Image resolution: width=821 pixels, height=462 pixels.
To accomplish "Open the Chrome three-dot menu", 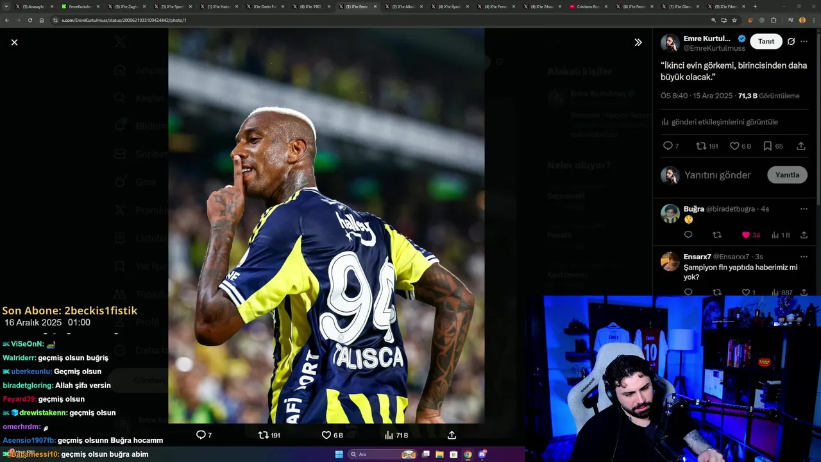I will (813, 20).
